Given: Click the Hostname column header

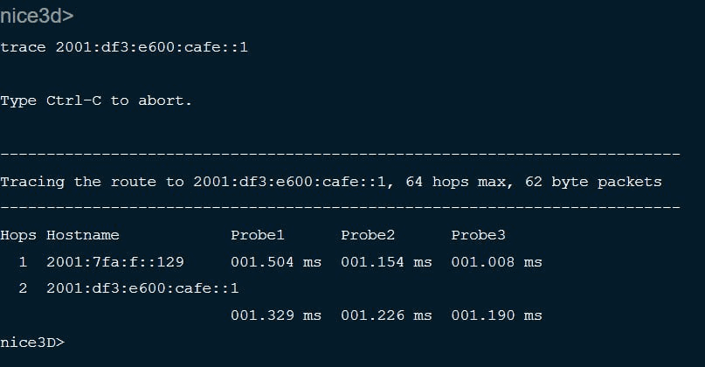Looking at the screenshot, I should click(x=83, y=235).
